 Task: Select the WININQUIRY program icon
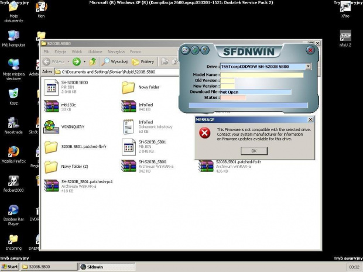click(x=64, y=127)
